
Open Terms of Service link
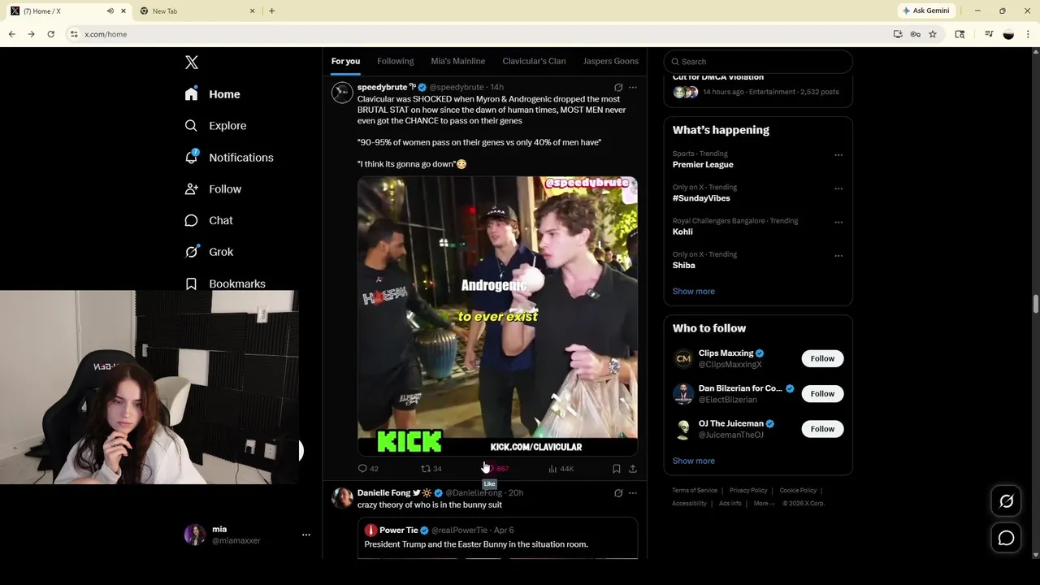pos(695,491)
